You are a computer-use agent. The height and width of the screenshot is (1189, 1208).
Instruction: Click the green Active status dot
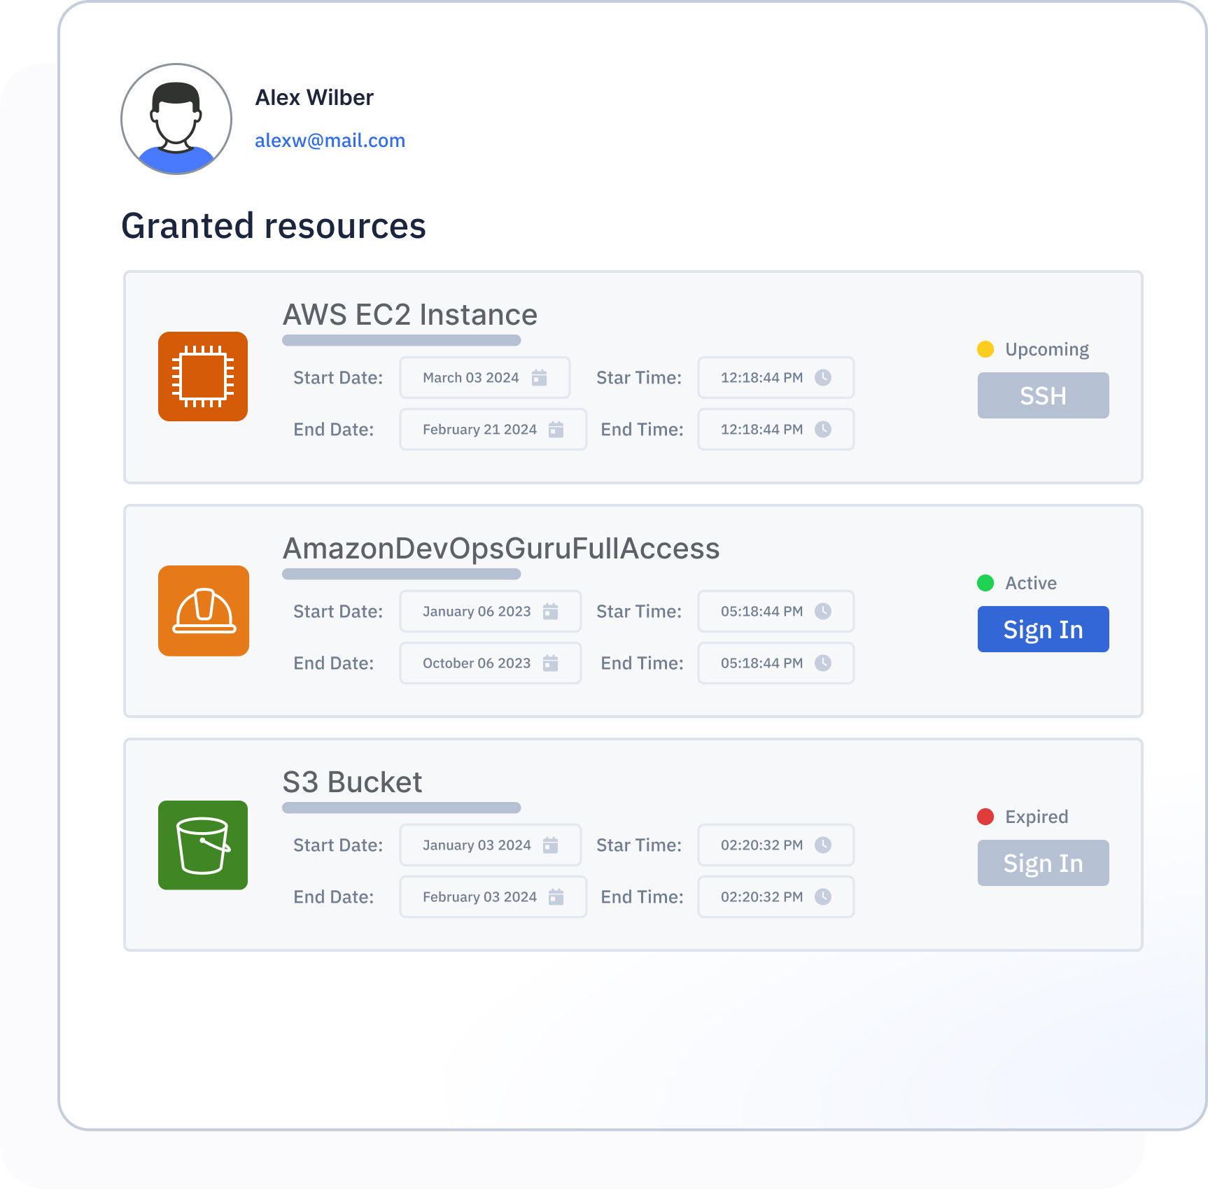pyautogui.click(x=985, y=583)
